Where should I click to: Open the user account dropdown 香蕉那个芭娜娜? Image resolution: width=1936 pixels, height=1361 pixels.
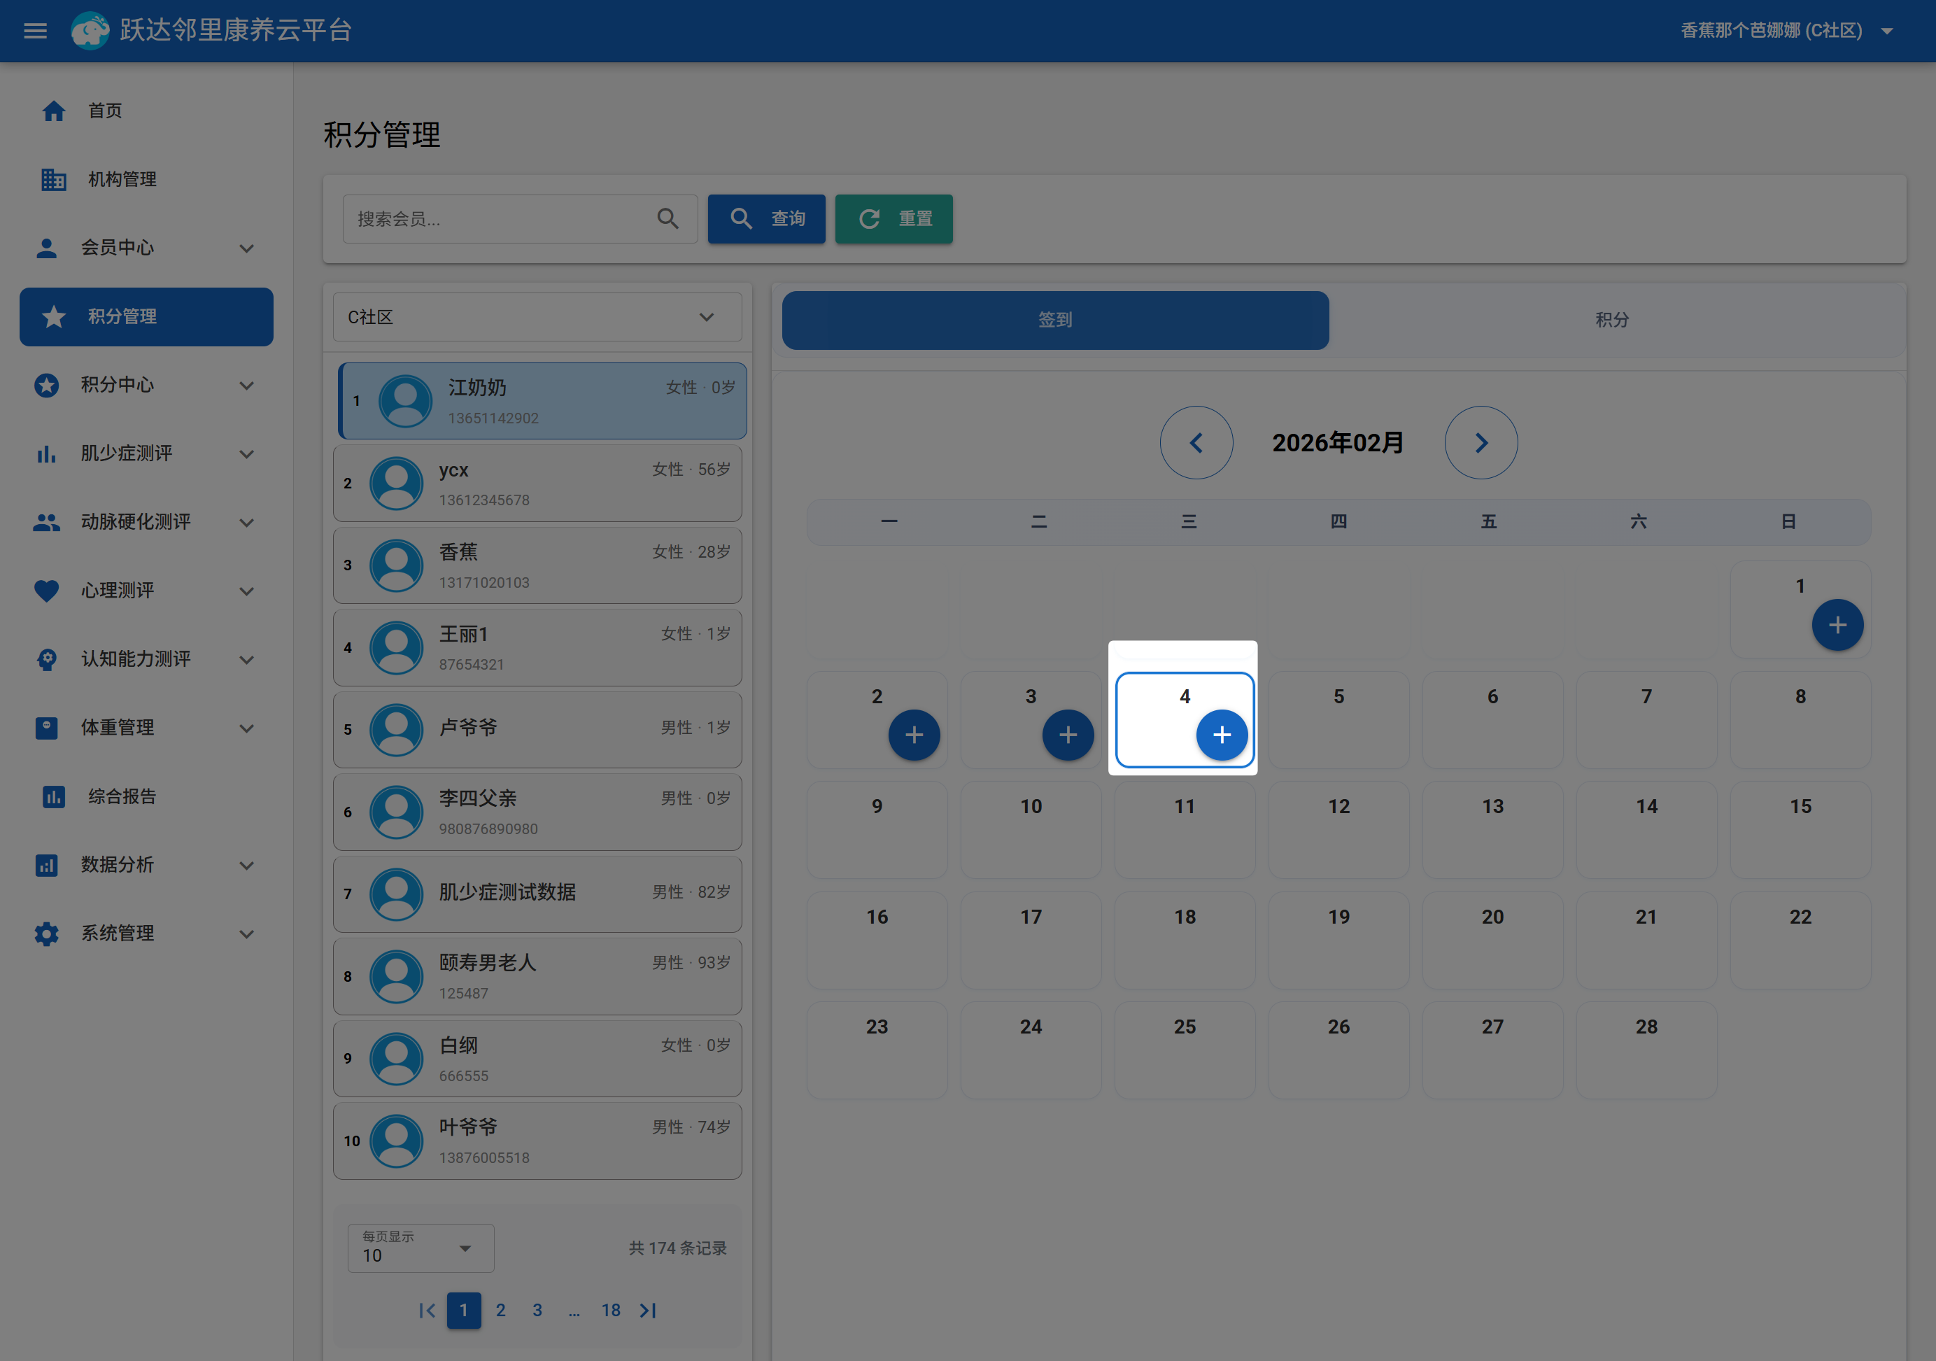click(x=1788, y=31)
